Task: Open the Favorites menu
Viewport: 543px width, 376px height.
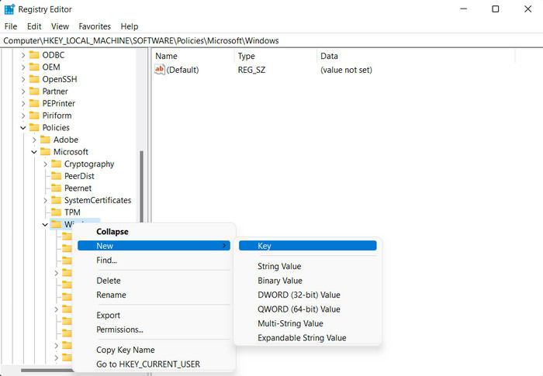Action: click(95, 26)
